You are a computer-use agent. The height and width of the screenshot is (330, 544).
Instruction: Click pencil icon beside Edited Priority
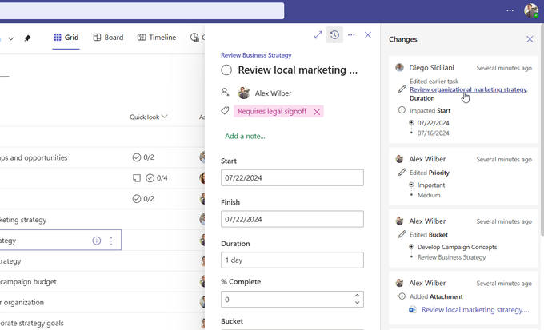[402, 173]
